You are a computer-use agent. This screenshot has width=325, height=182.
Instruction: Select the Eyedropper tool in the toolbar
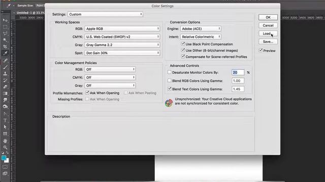point(5,53)
